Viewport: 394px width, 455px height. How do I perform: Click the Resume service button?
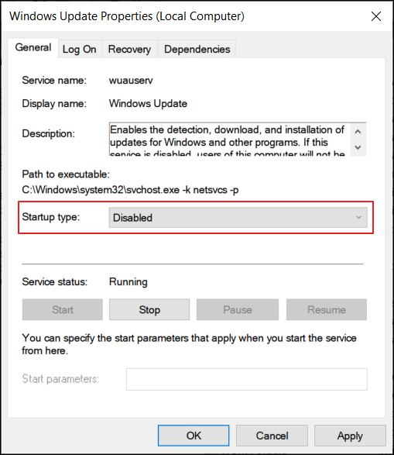tap(327, 309)
